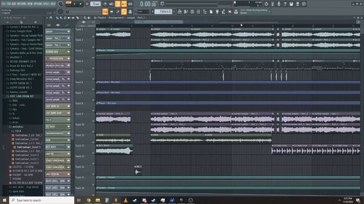This screenshot has width=364, height=204.
Task: Click the song position slider
Action: (192, 3)
